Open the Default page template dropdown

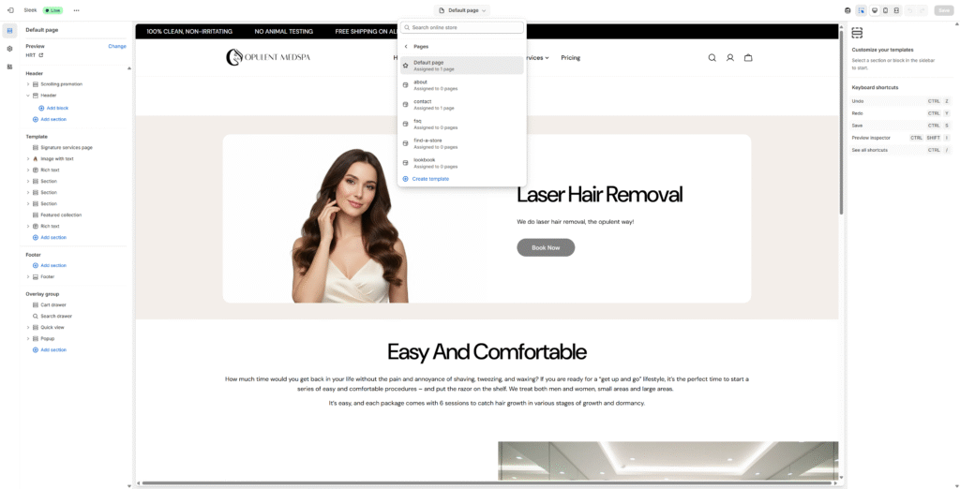pos(462,10)
